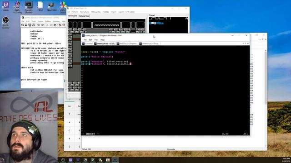Click the Lsh key on the calculator
This screenshot has height=163, width=291.
coord(69,106)
